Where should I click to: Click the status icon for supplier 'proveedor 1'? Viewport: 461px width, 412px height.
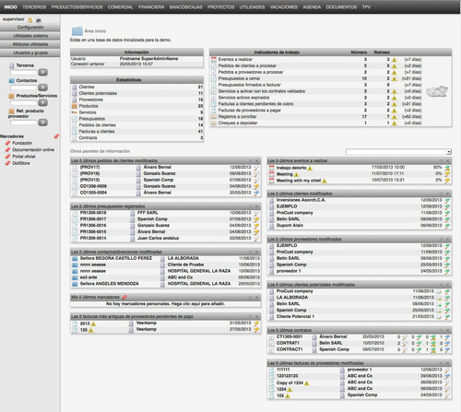click(x=447, y=271)
